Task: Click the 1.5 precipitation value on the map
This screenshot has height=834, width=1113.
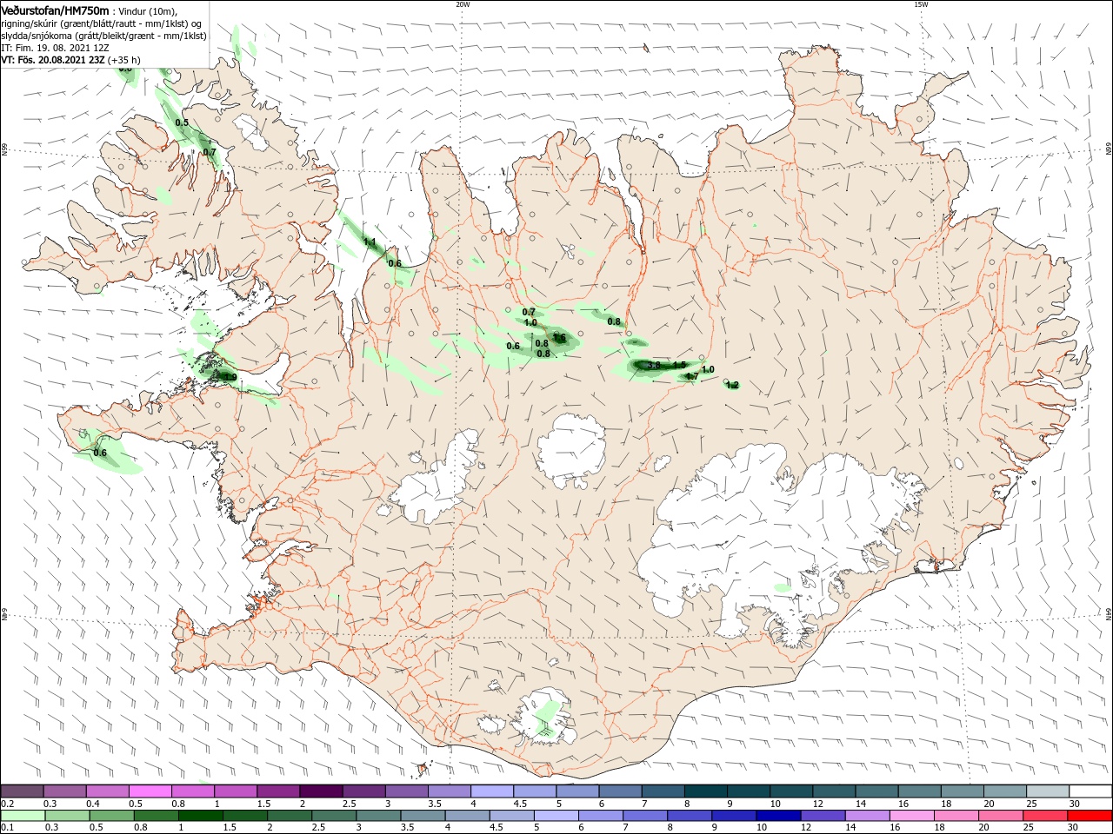Action: point(680,366)
